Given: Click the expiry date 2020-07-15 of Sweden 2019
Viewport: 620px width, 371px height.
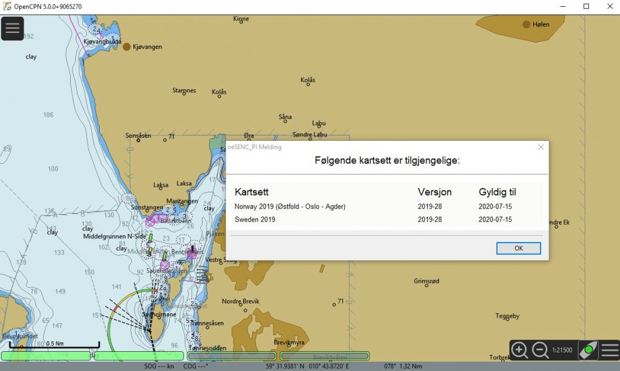Looking at the screenshot, I should 495,220.
